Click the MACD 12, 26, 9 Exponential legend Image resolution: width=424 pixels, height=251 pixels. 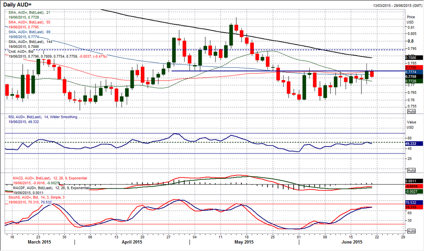(x=50, y=178)
